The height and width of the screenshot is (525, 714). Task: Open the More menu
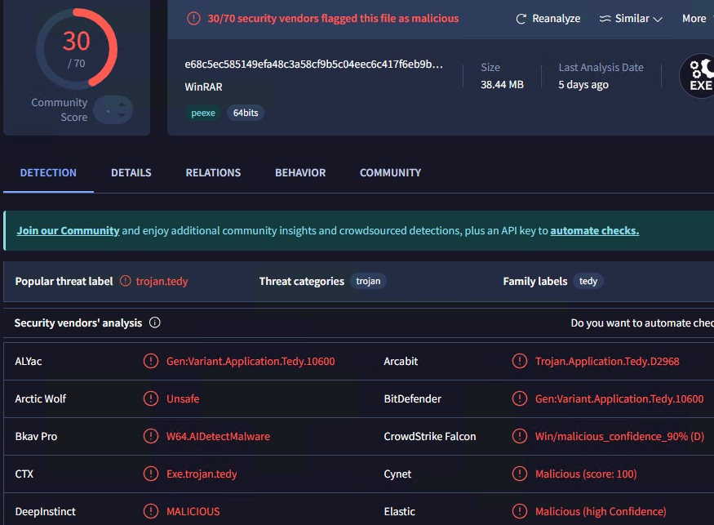point(694,18)
